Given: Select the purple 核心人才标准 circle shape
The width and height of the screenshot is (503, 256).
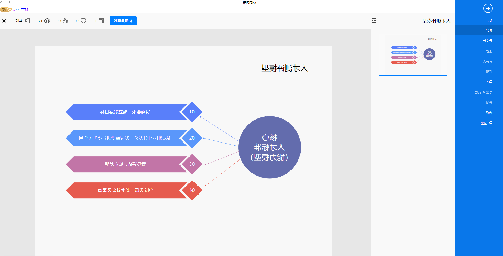Looking at the screenshot, I should [270, 147].
